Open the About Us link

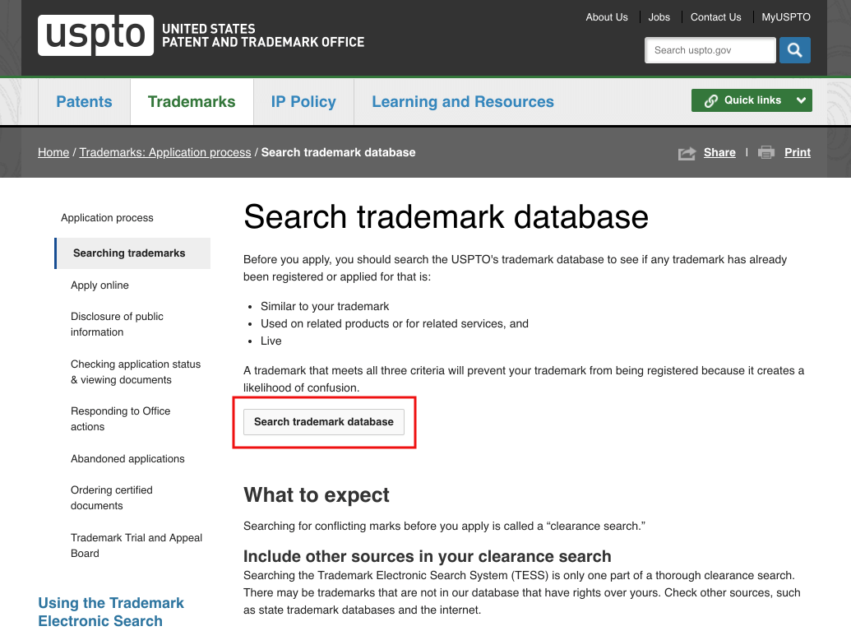click(606, 17)
